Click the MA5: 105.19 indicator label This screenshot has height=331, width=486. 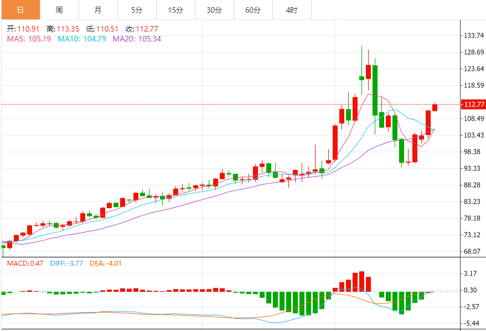[x=29, y=39]
